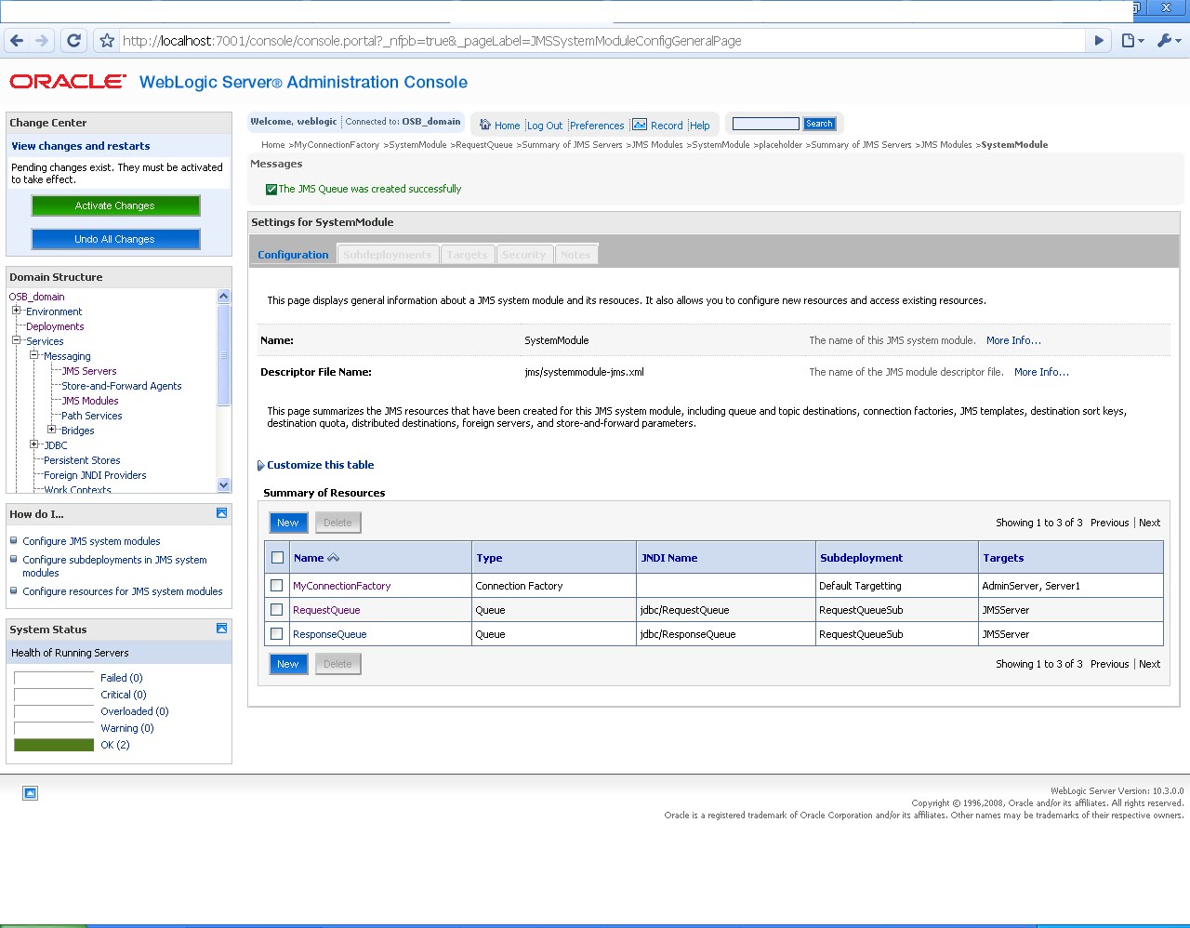The width and height of the screenshot is (1190, 928).
Task: Collapse the Messaging tree node
Action: (x=33, y=355)
